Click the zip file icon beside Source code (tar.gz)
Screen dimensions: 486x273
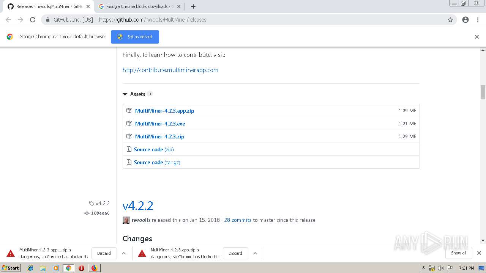(x=129, y=162)
